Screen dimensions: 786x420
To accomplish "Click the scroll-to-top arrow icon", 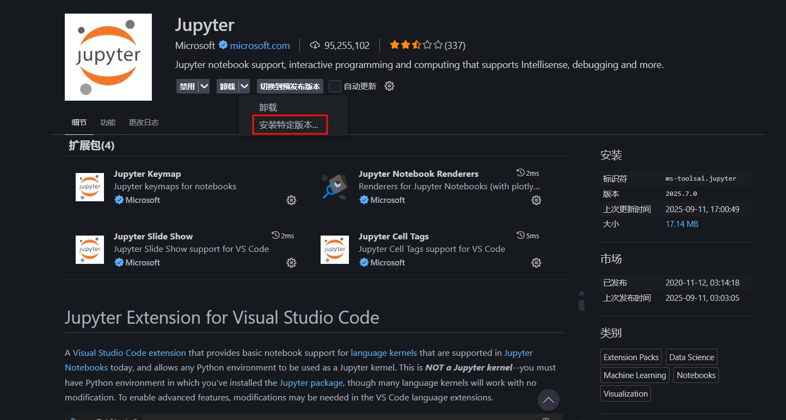I will pyautogui.click(x=549, y=400).
